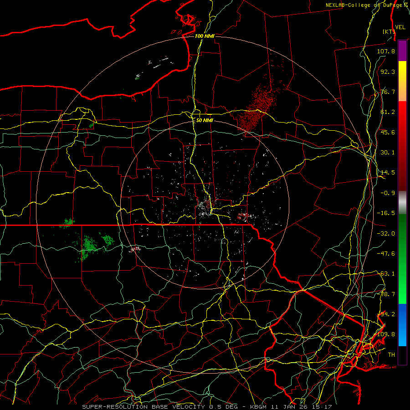Viewport: 410px width, 410px height.
Task: Select the -16.5 velocity scale value
Action: pyautogui.click(x=386, y=213)
